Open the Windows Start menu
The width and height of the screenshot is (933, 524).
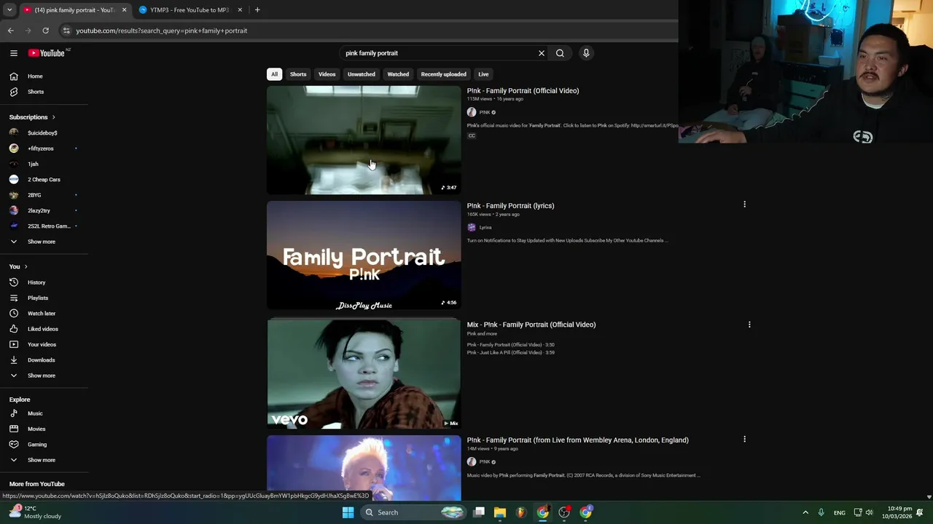coord(348,512)
